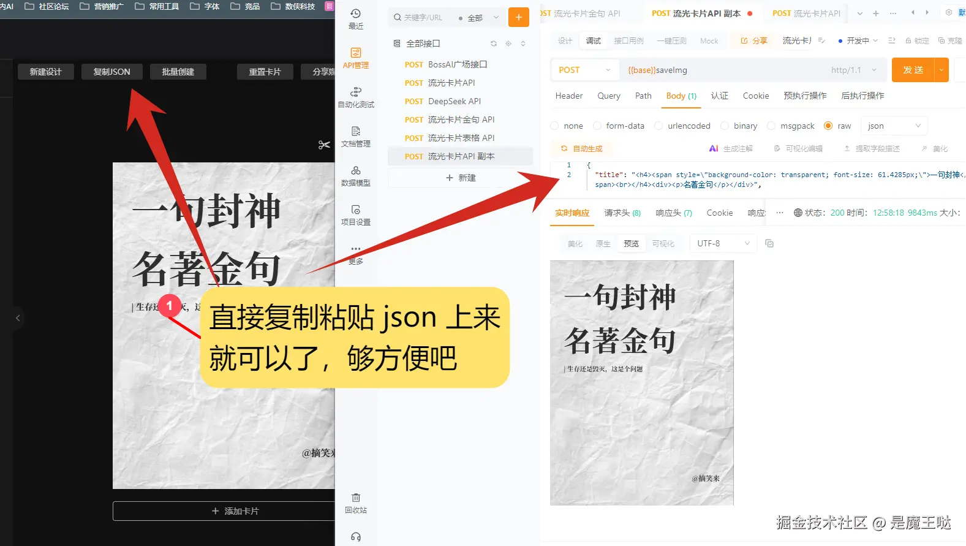Collapse the left panel with the chevron handle
The width and height of the screenshot is (966, 546).
click(18, 318)
